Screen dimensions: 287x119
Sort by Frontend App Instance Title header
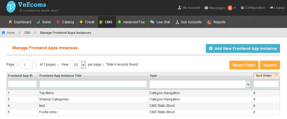pyautogui.click(x=60, y=76)
